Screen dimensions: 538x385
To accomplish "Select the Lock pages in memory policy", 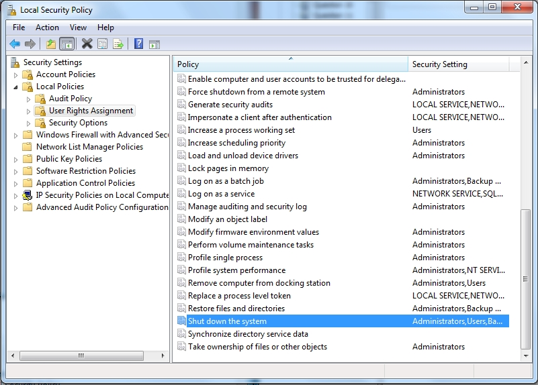I will coord(228,168).
